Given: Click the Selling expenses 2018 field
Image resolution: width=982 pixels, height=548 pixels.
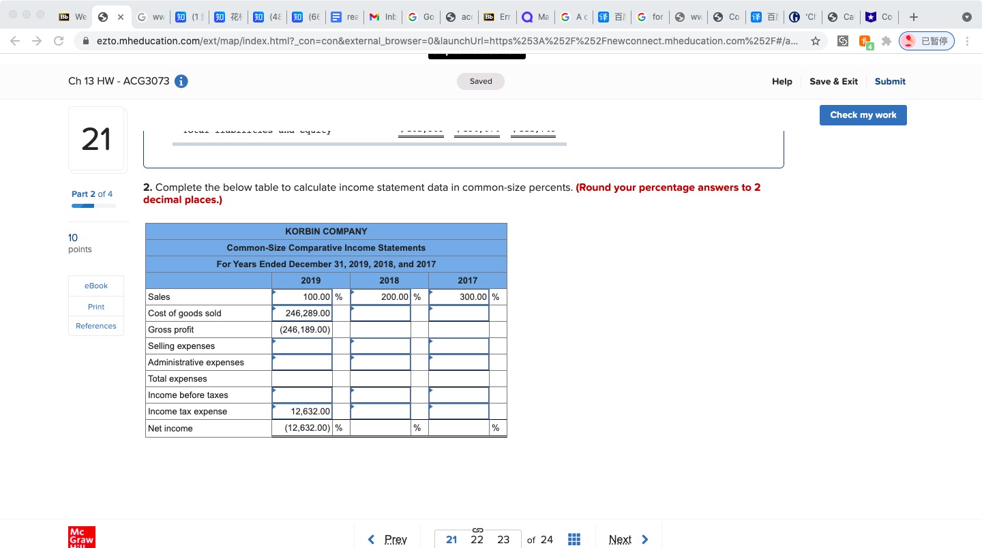Looking at the screenshot, I should [x=381, y=346].
